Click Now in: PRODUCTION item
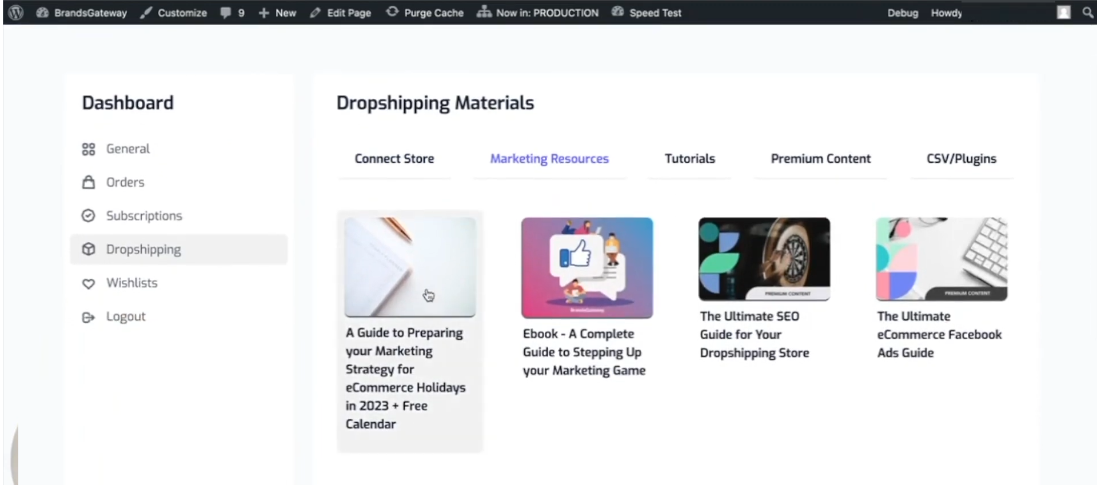The width and height of the screenshot is (1097, 485). [x=538, y=13]
